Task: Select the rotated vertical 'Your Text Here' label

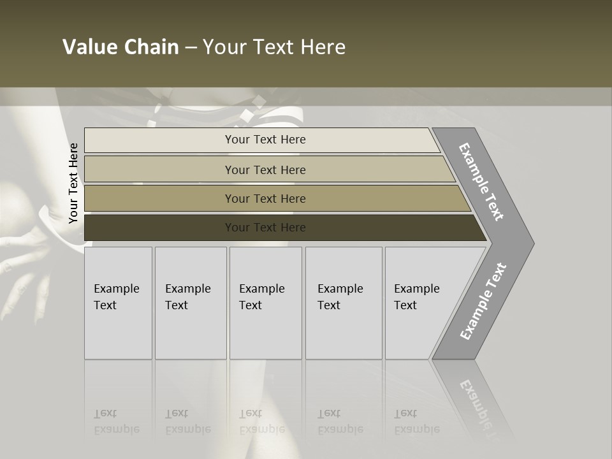Action: click(x=73, y=183)
